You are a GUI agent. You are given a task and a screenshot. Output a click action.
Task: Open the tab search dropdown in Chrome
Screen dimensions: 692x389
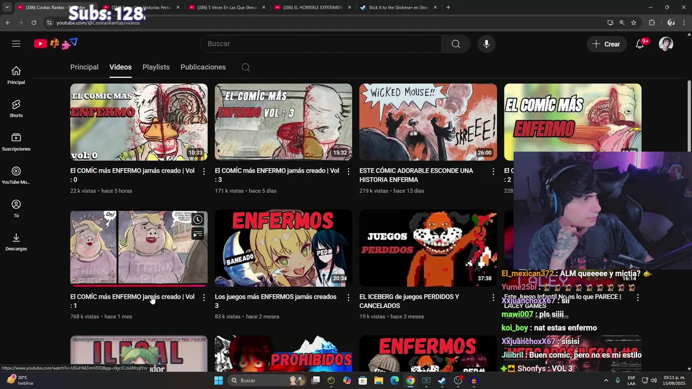click(7, 8)
